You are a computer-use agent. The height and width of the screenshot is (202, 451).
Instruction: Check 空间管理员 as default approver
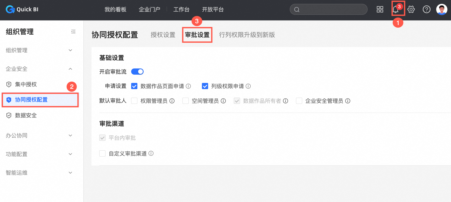[x=186, y=101]
